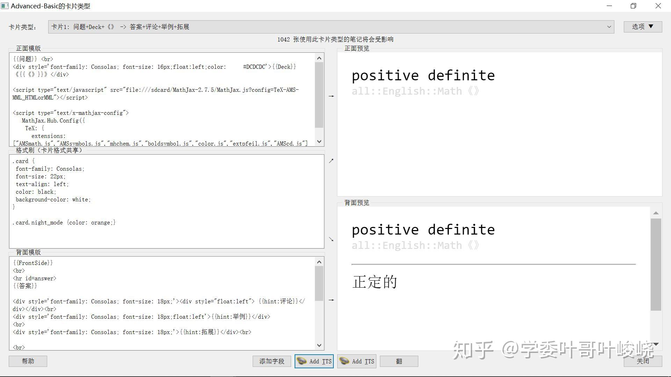Viewport: 671px width, 377px height.
Task: Click the arrow beside the front template
Action: click(331, 96)
